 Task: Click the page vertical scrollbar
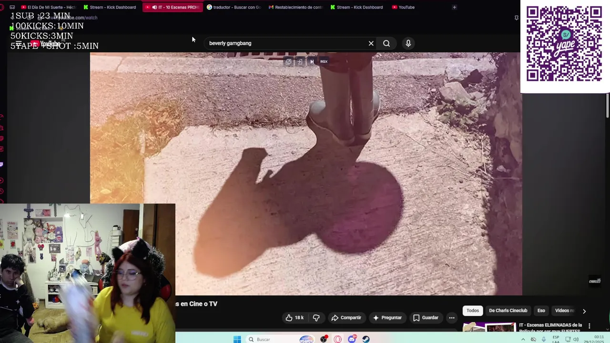(608, 106)
